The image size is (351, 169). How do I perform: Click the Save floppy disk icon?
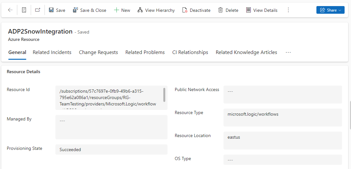tap(51, 10)
